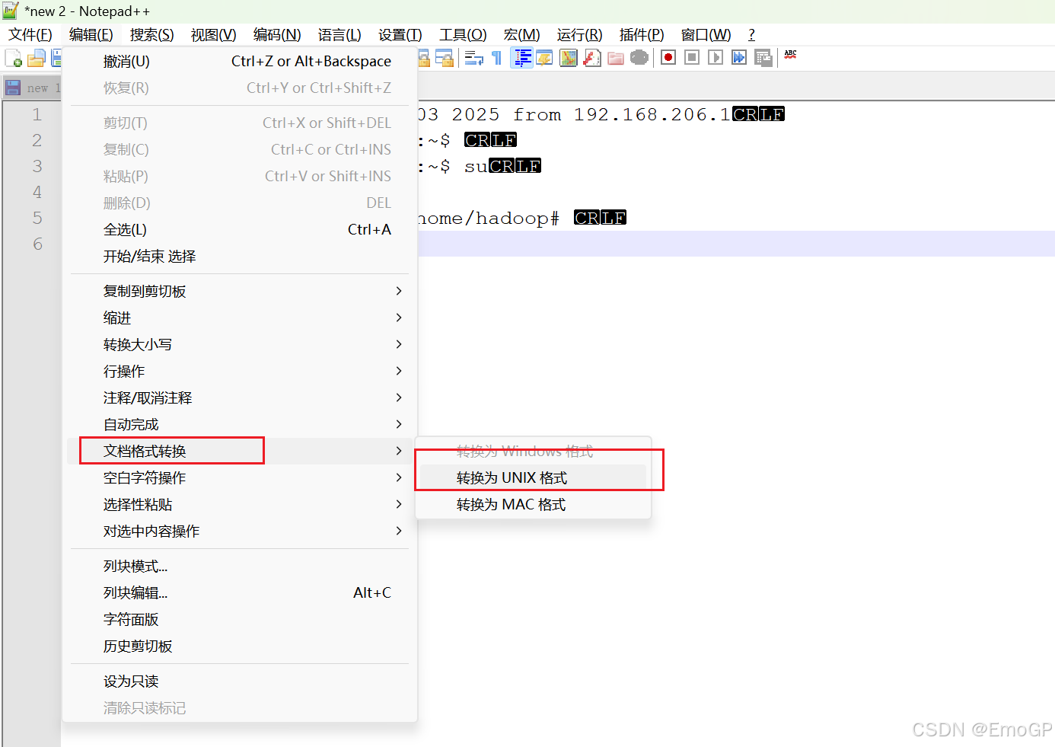Choose 列块模式... entry
This screenshot has width=1055, height=747.
click(240, 567)
